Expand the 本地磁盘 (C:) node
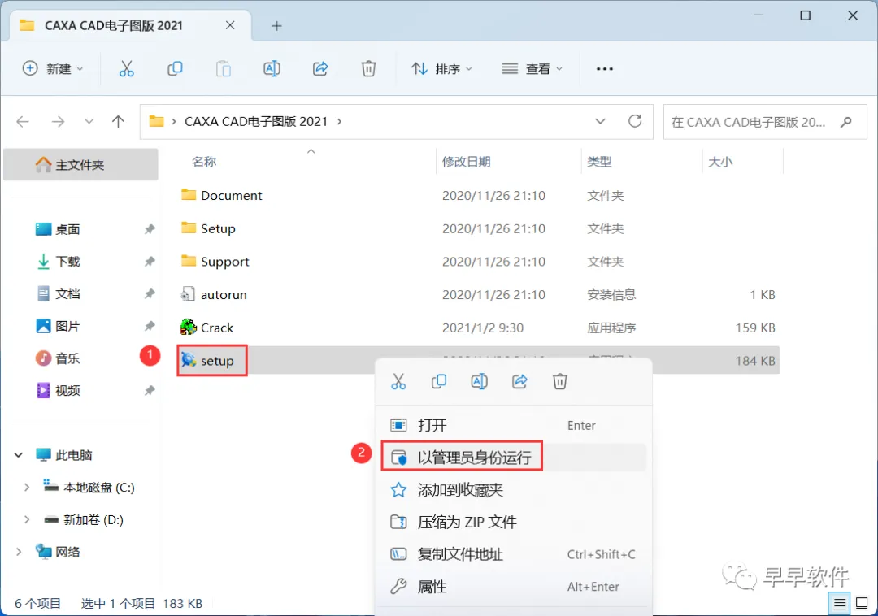Screen dimensions: 878x616 pos(26,488)
